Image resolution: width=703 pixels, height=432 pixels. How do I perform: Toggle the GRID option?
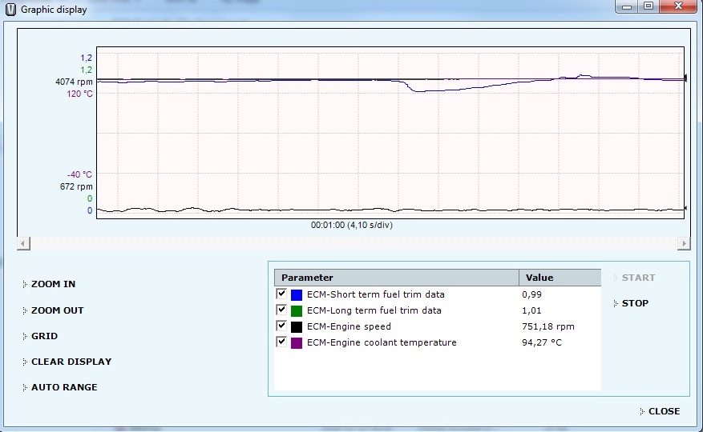pos(44,336)
